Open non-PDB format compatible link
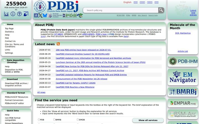 point(13,119)
